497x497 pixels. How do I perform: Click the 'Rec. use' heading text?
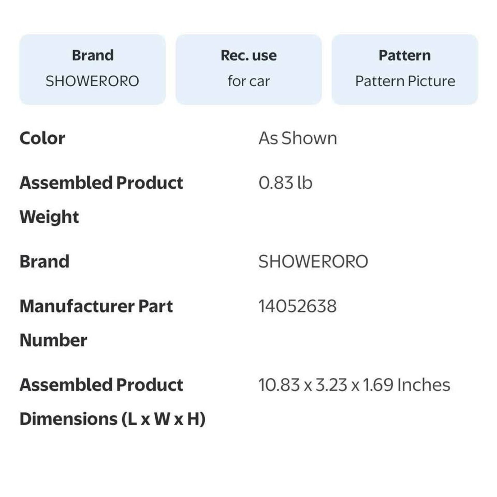coord(248,56)
